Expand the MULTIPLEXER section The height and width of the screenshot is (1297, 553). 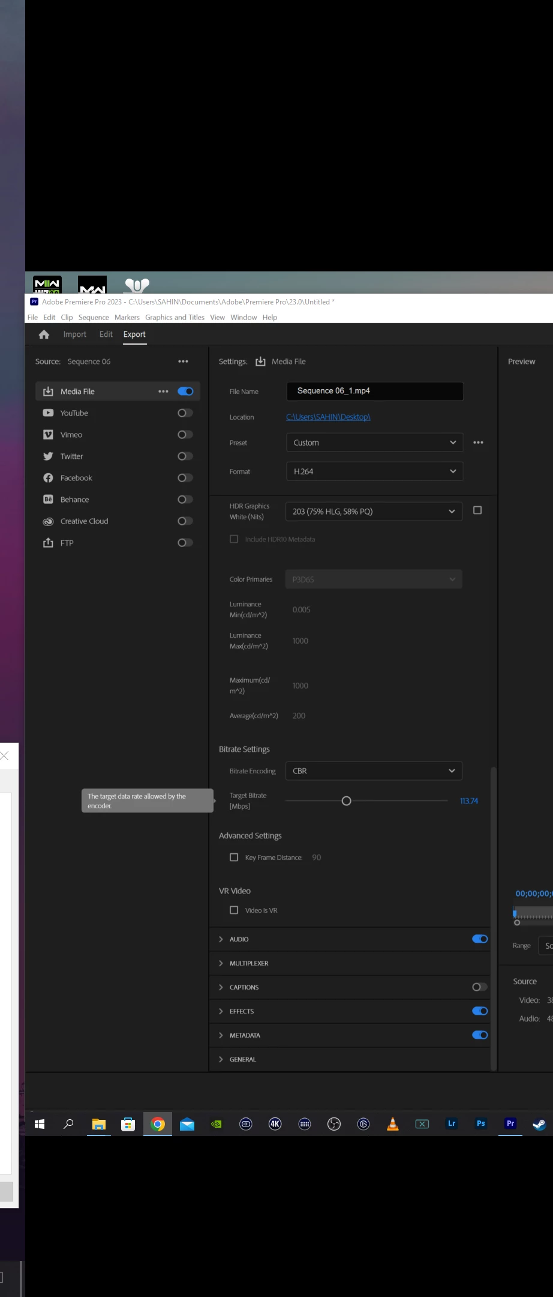(x=221, y=963)
